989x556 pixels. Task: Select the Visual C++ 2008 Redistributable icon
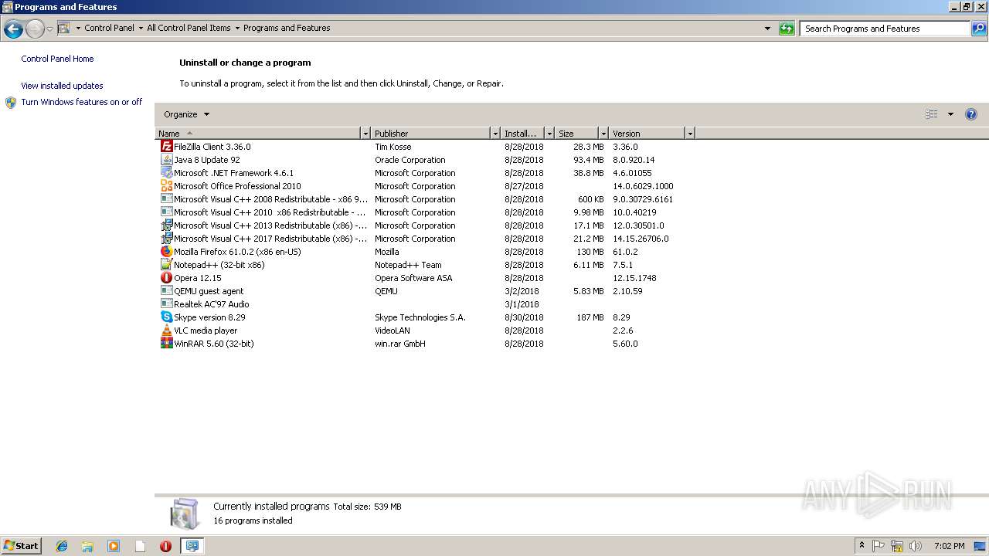166,198
